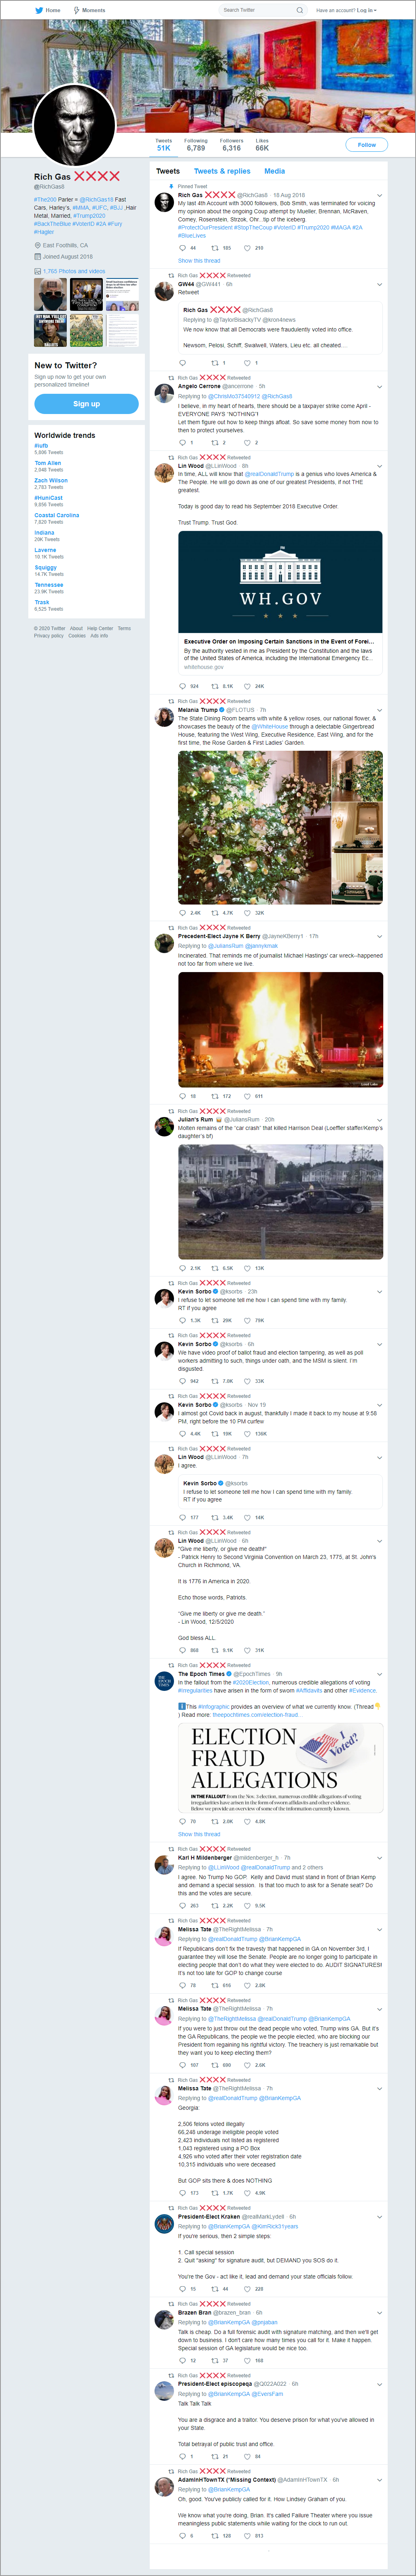Open the pinned tweet's more-options caret
This screenshot has width=416, height=2576.
[x=379, y=195]
